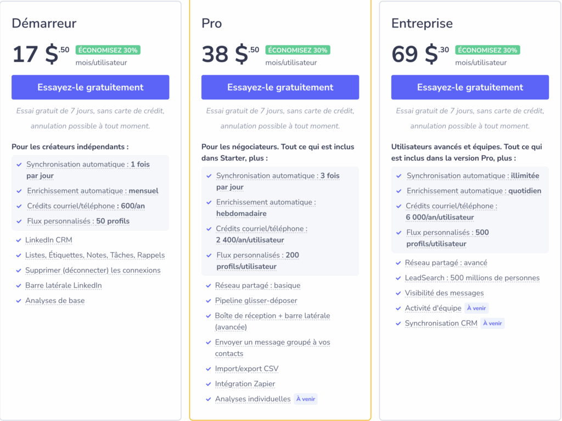Click the checkmark beside Réseau partagé : avancé
Image resolution: width=562 pixels, height=421 pixels.
click(x=398, y=263)
